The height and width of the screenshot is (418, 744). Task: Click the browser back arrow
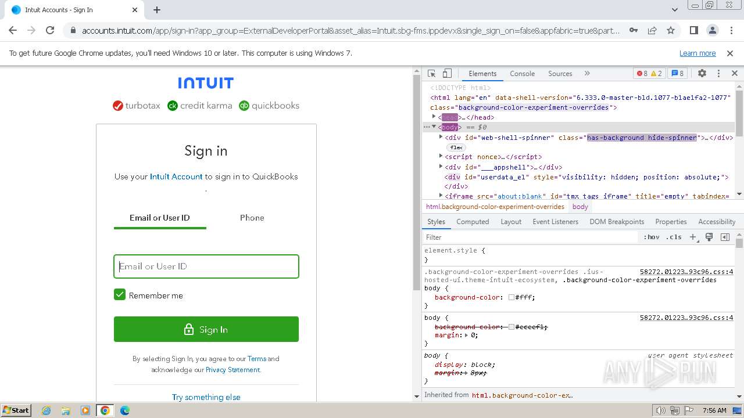pos(13,30)
